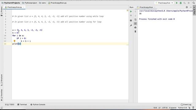
Task: Toggle tool window bars icon at bottom-left
Action: [x=2, y=108]
